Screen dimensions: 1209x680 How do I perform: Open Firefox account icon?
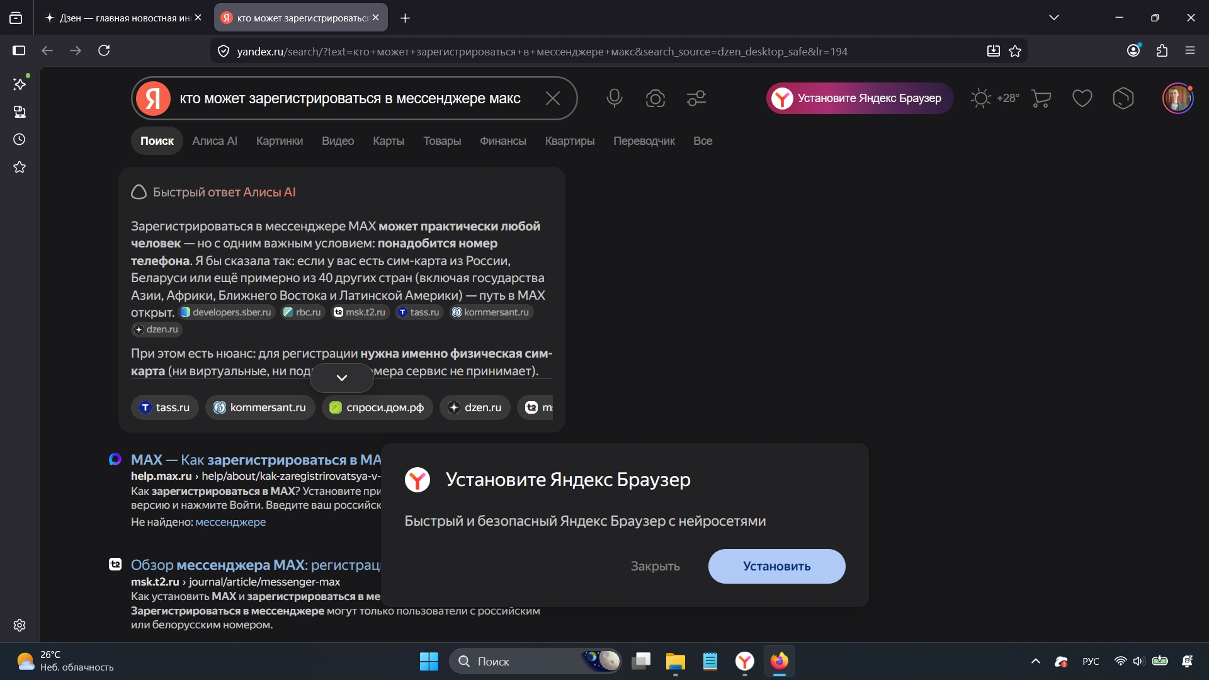click(x=1133, y=50)
